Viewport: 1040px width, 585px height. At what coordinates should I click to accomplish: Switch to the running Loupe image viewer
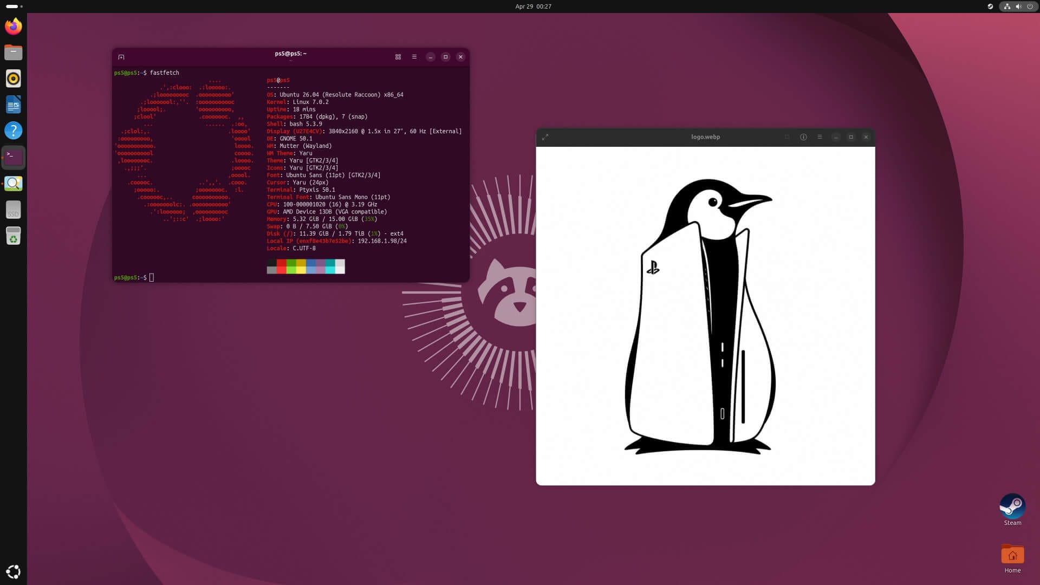click(x=14, y=183)
